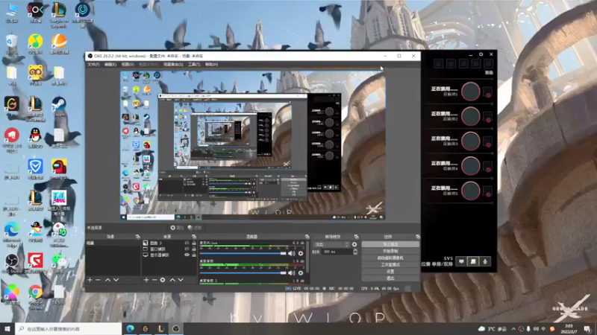The width and height of the screenshot is (597, 335).
Task: Open Google Chrome desktop shortcut
Action: click(35, 296)
